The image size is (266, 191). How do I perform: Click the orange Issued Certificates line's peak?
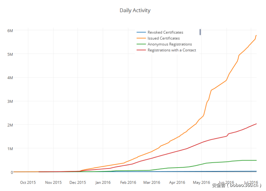(256, 35)
